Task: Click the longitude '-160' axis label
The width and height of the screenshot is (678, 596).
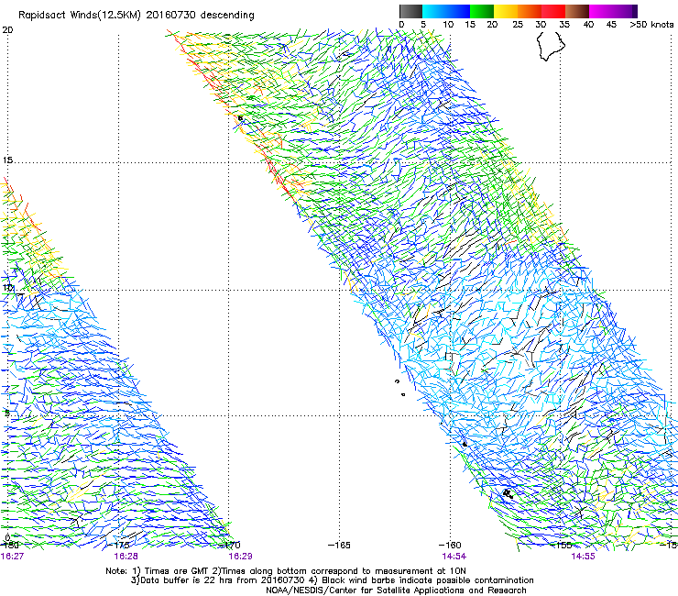Action: [450, 545]
